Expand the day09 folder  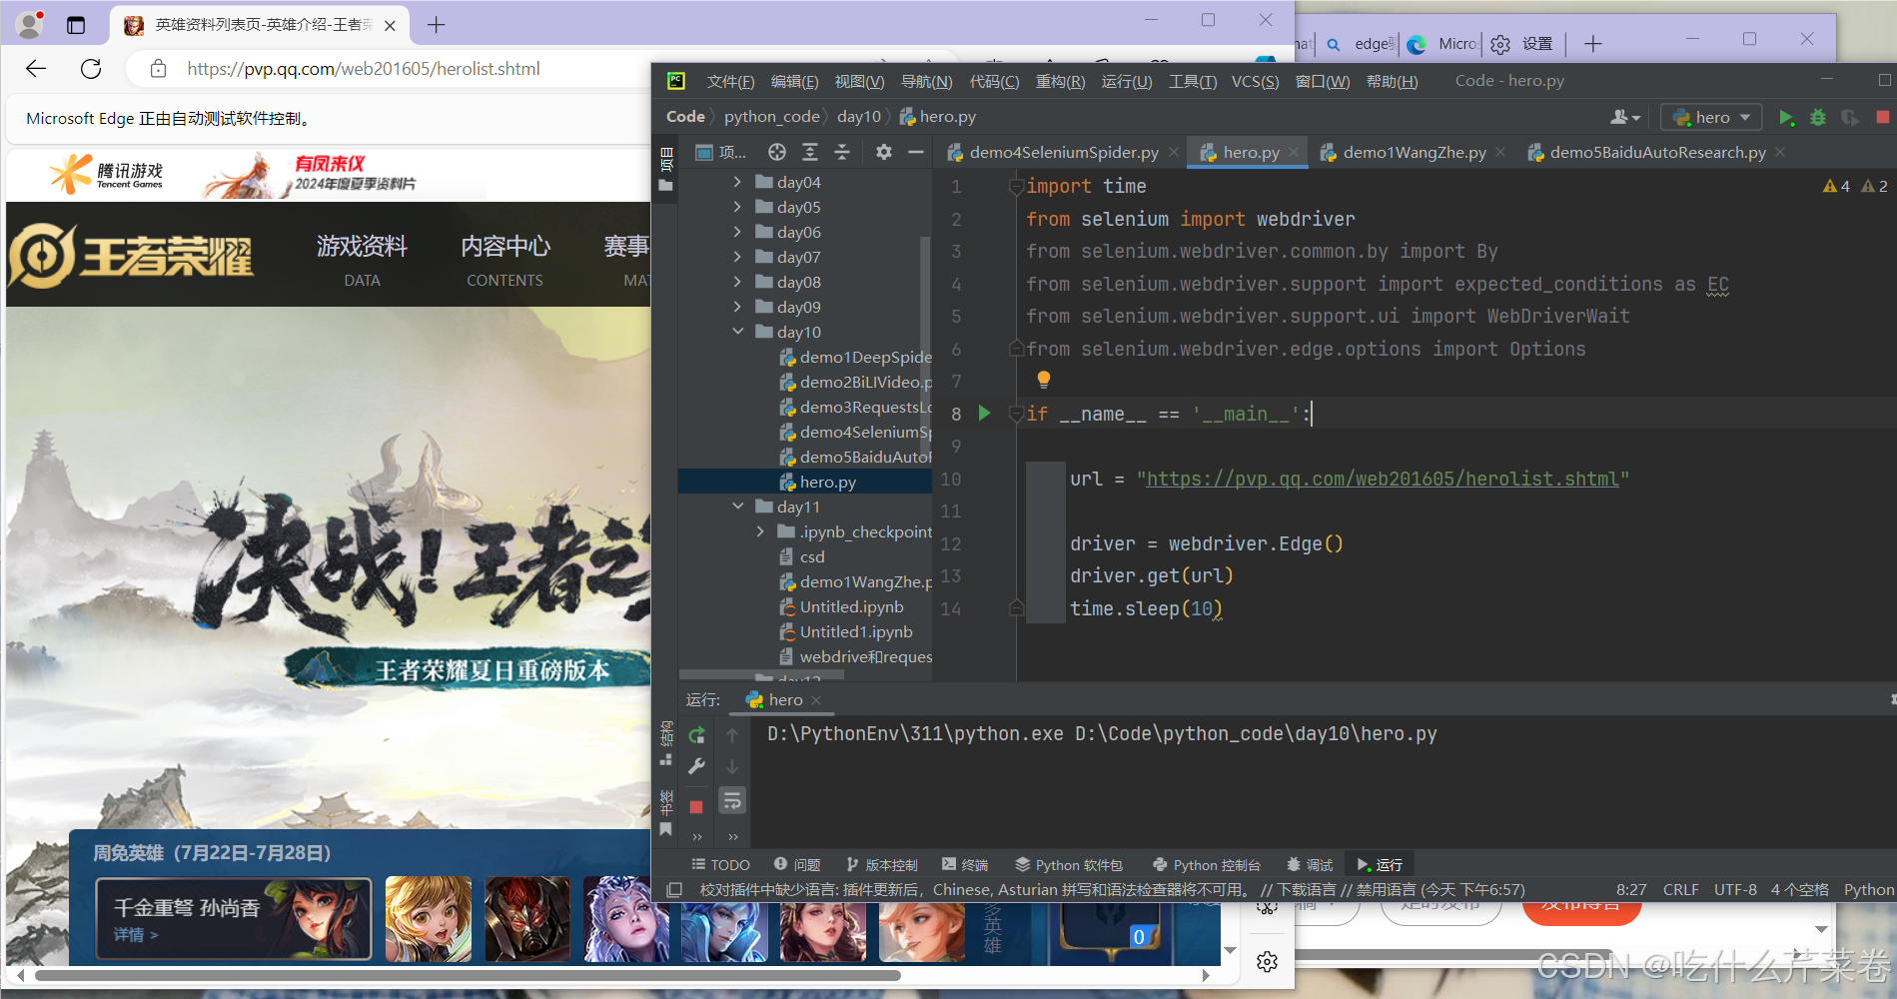tap(737, 307)
